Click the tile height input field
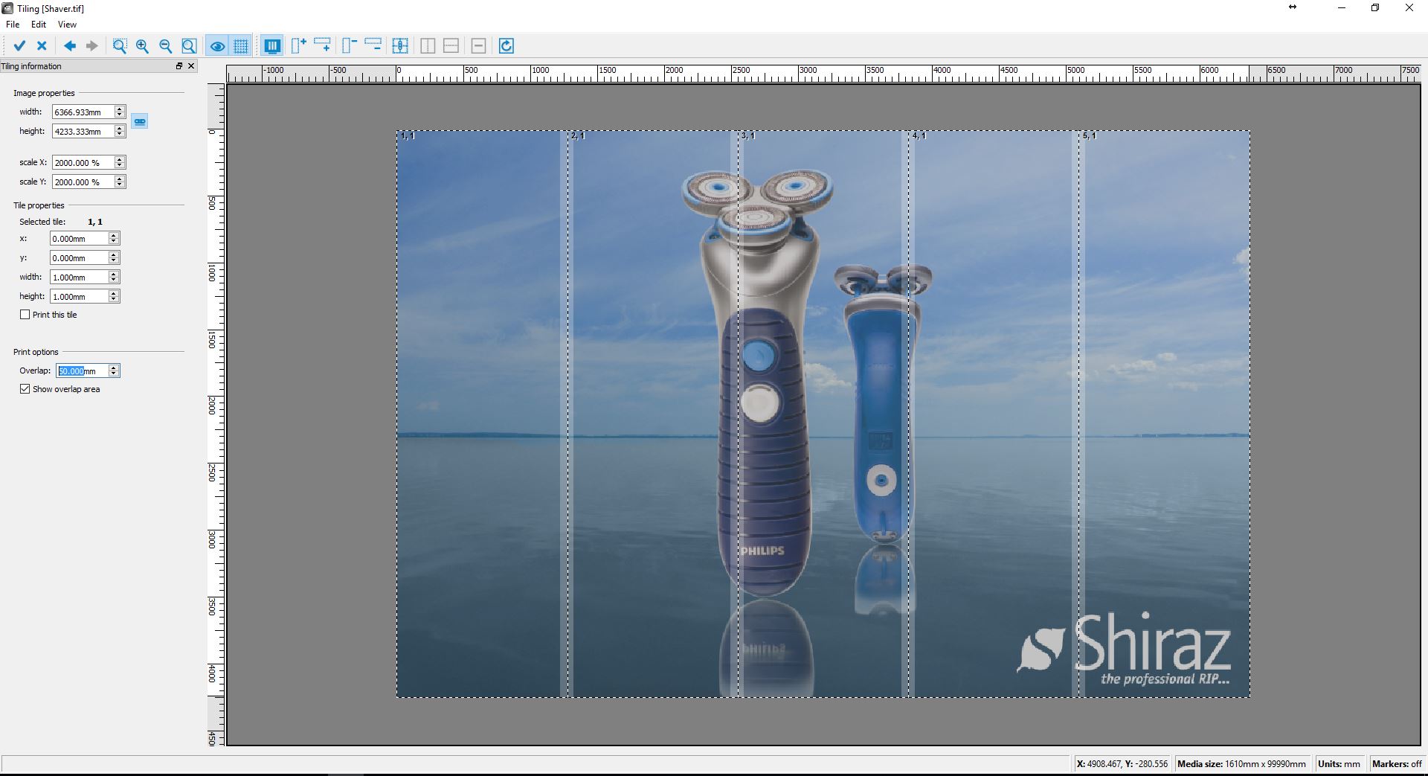 [x=79, y=296]
